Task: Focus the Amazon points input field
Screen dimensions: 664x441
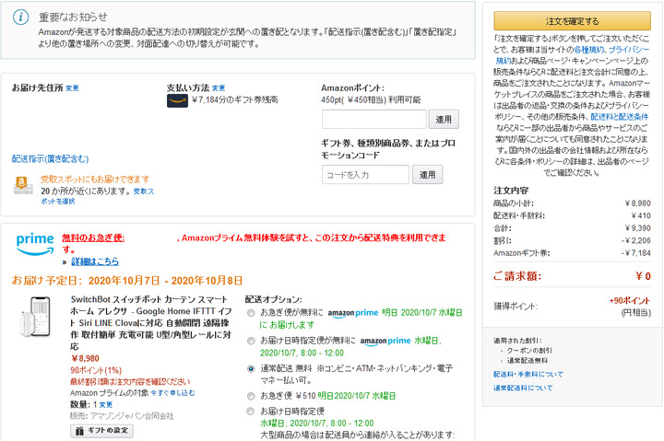Action: pyautogui.click(x=373, y=120)
